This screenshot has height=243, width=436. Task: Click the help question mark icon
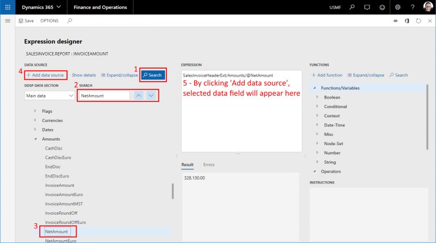pyautogui.click(x=412, y=7)
